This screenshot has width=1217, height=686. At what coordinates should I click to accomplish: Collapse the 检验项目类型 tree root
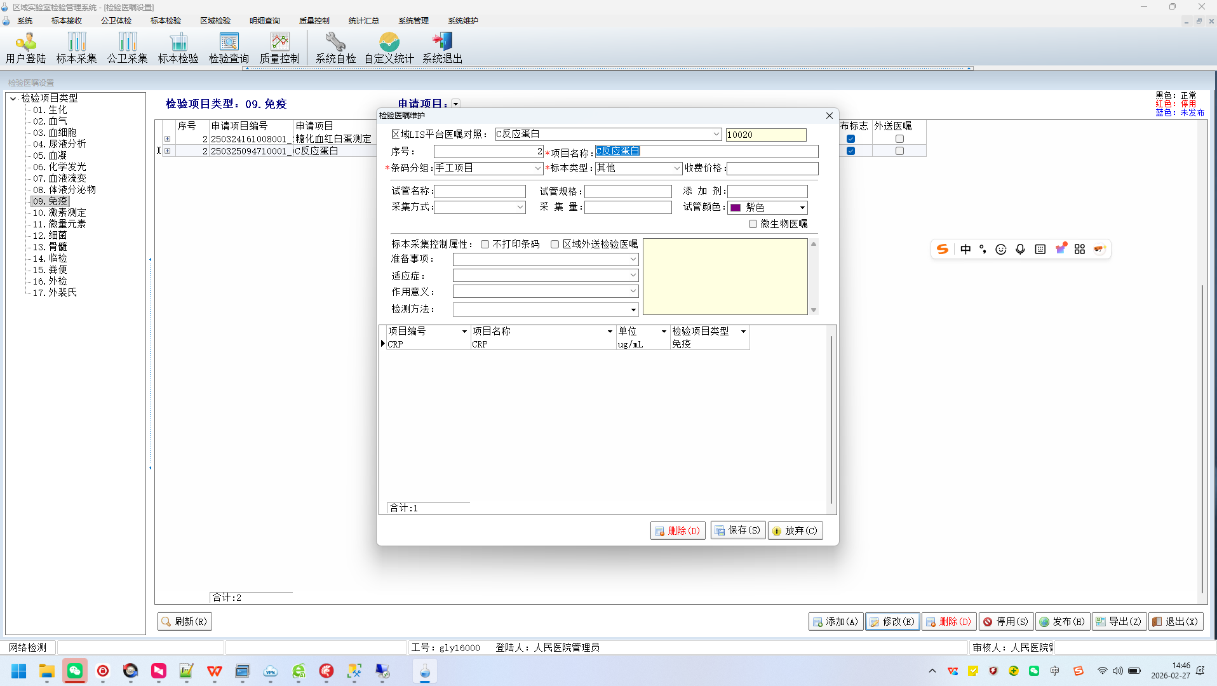point(13,98)
